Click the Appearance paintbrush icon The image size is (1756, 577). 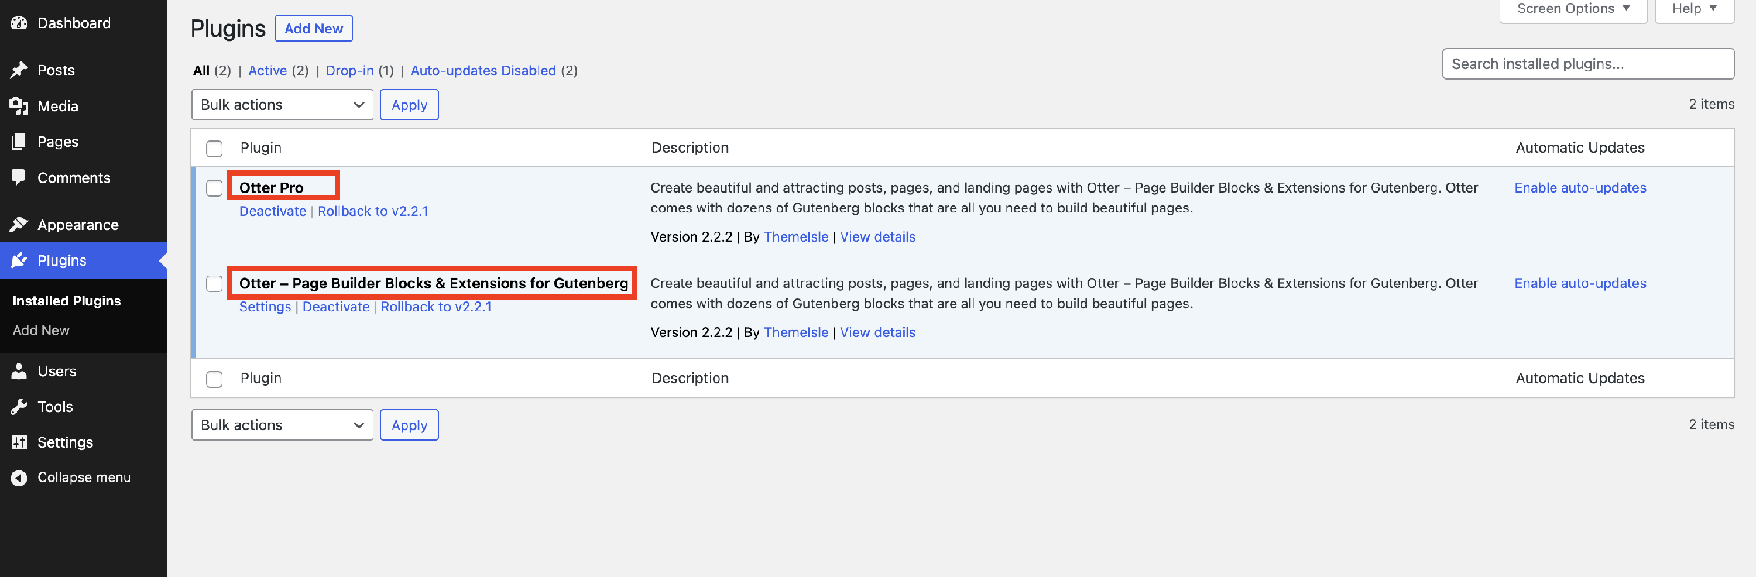[19, 225]
